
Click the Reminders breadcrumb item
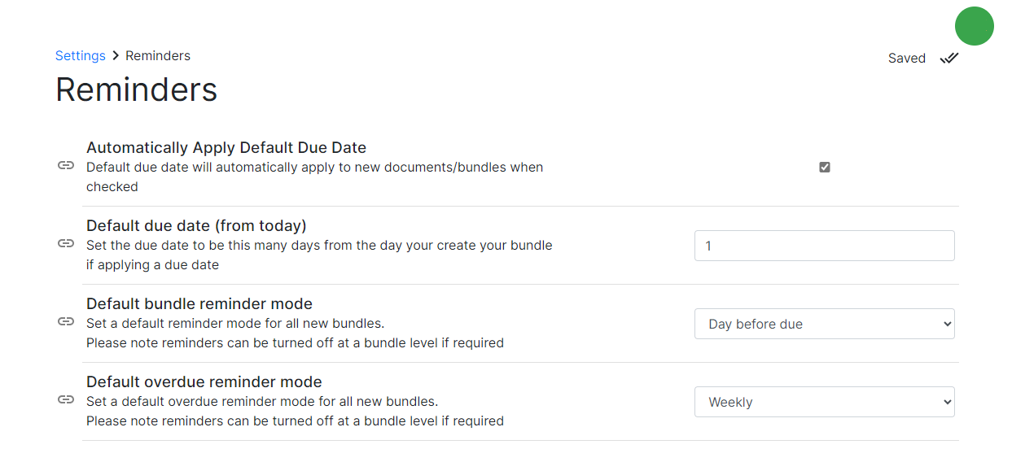[158, 55]
